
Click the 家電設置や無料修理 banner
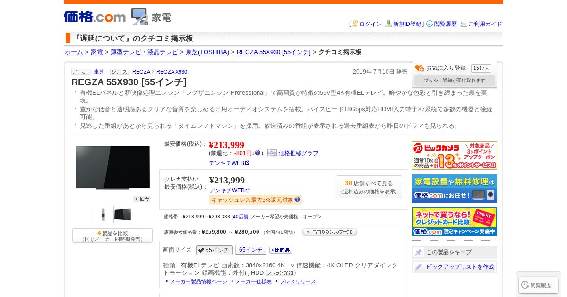click(455, 189)
